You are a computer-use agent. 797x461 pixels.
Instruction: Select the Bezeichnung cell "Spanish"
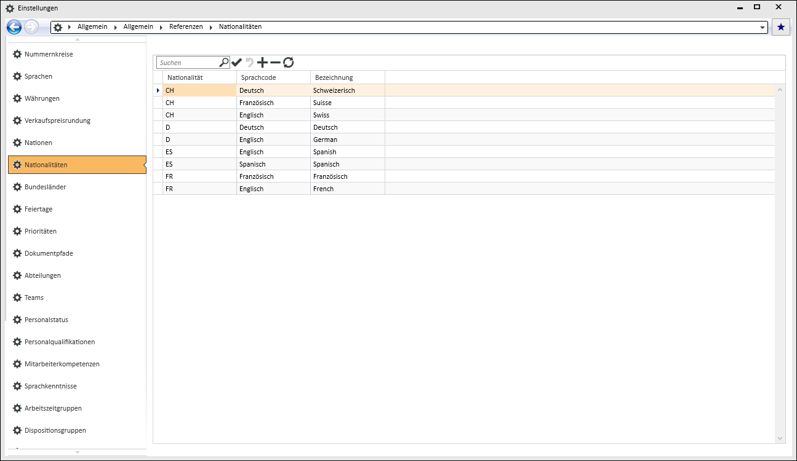coord(348,152)
